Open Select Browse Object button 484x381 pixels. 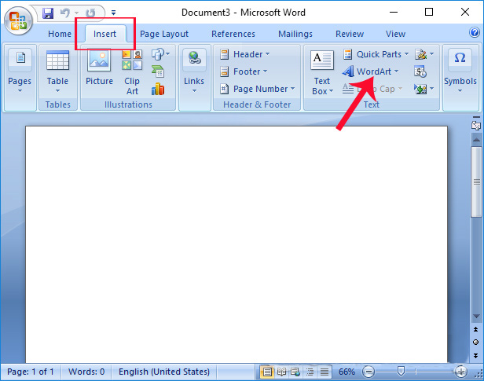point(475,343)
